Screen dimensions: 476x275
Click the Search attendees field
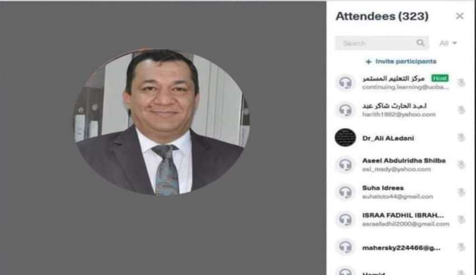point(382,43)
